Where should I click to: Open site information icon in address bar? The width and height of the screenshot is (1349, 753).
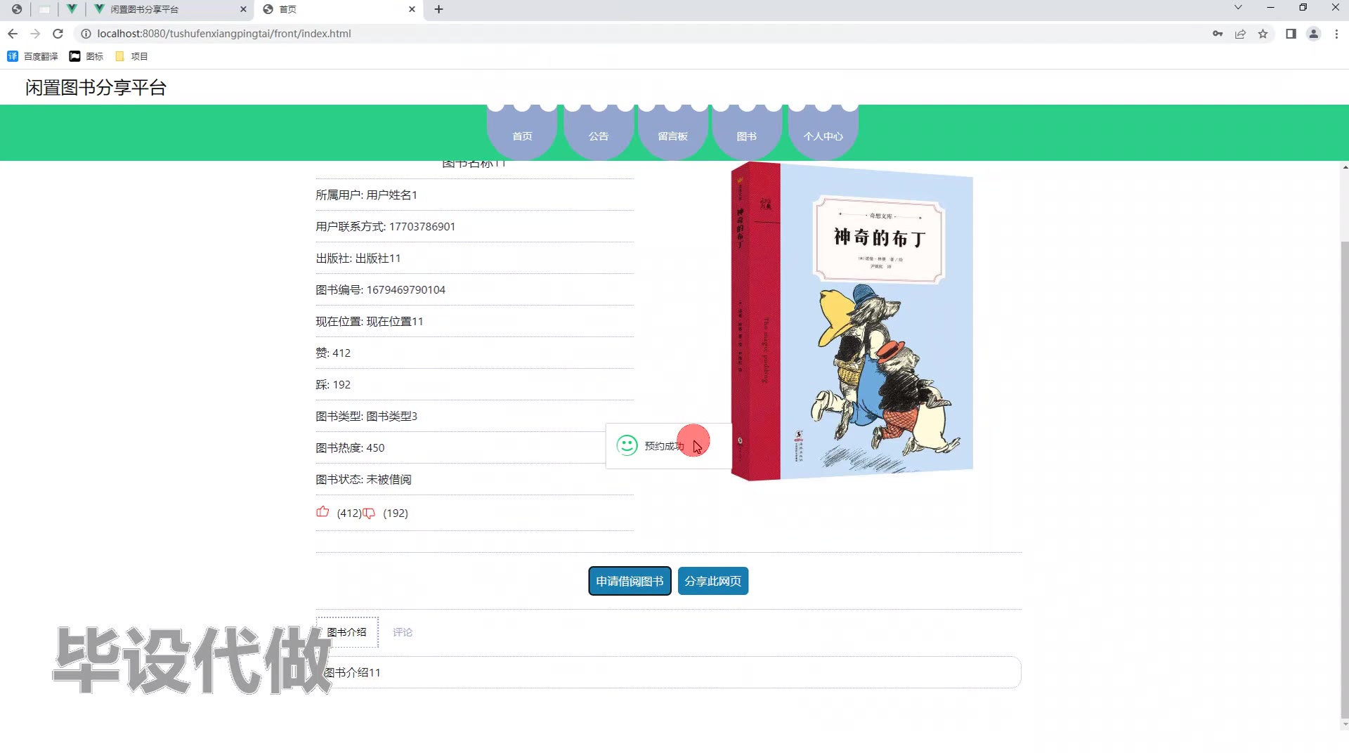pos(86,34)
